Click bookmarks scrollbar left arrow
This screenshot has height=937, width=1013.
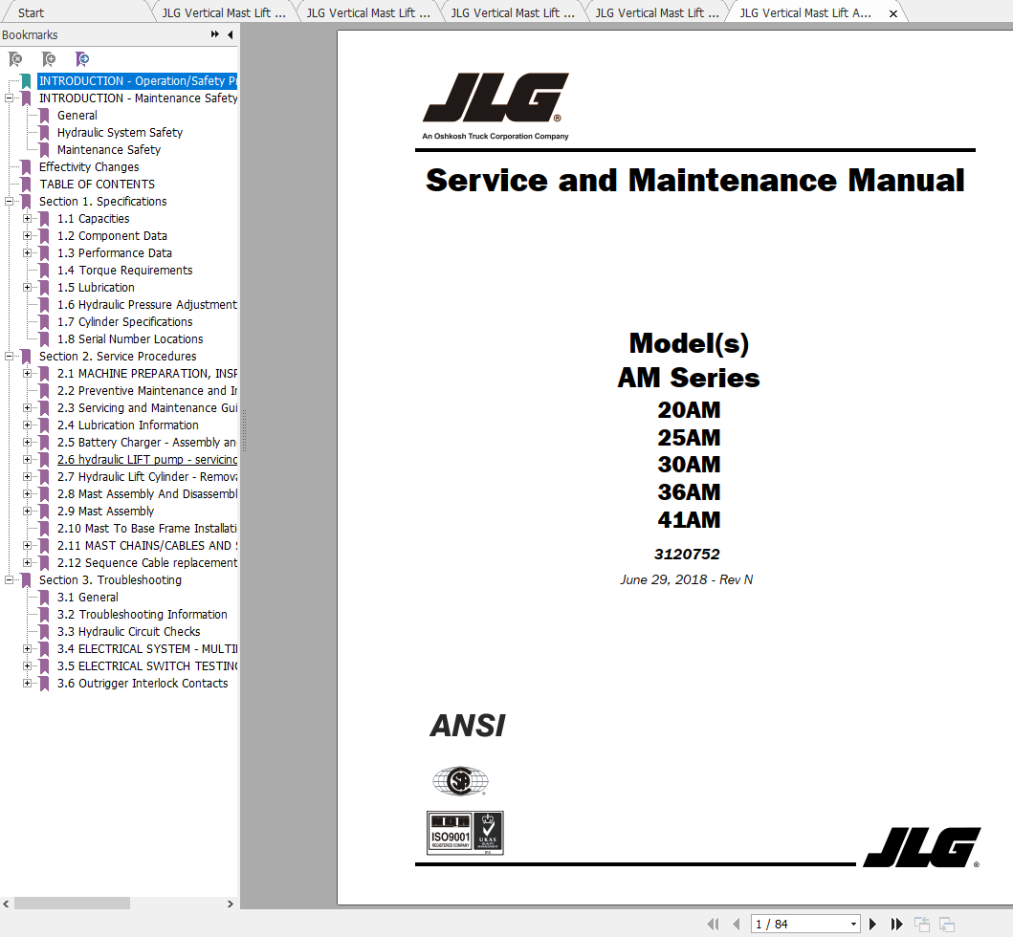click(x=6, y=904)
